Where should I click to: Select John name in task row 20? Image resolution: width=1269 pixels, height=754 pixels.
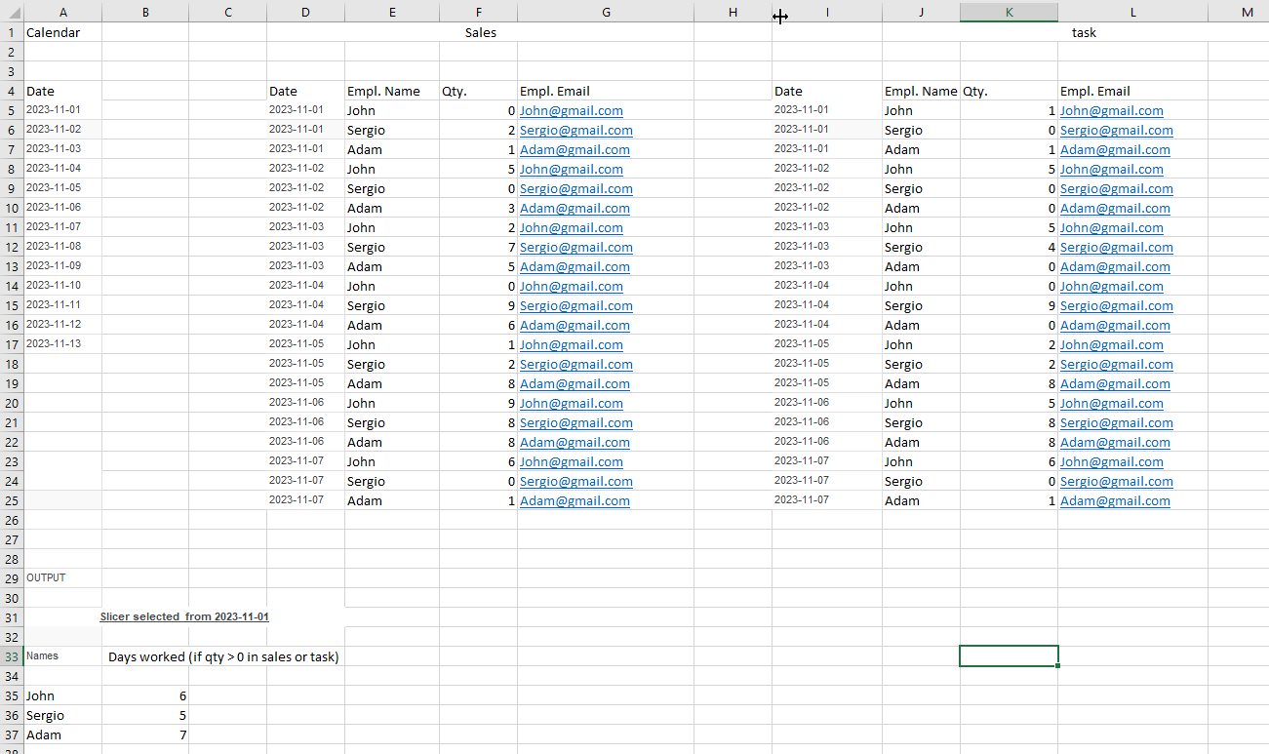(x=921, y=403)
